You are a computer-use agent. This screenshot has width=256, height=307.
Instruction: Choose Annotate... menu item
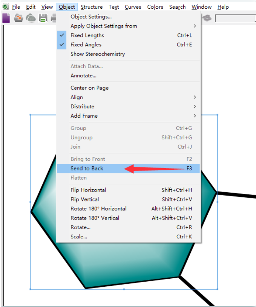[129, 75]
